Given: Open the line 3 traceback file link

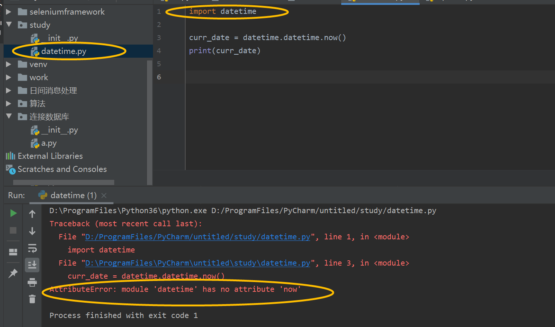Looking at the screenshot, I should tap(198, 263).
